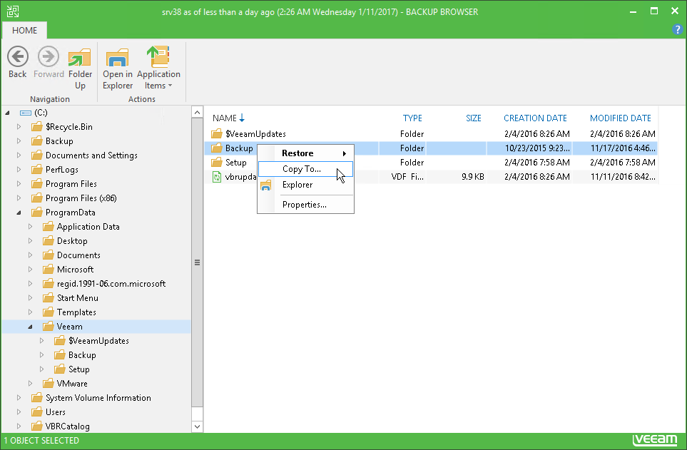
Task: Choose Copy To... from context menu
Action: pos(306,169)
